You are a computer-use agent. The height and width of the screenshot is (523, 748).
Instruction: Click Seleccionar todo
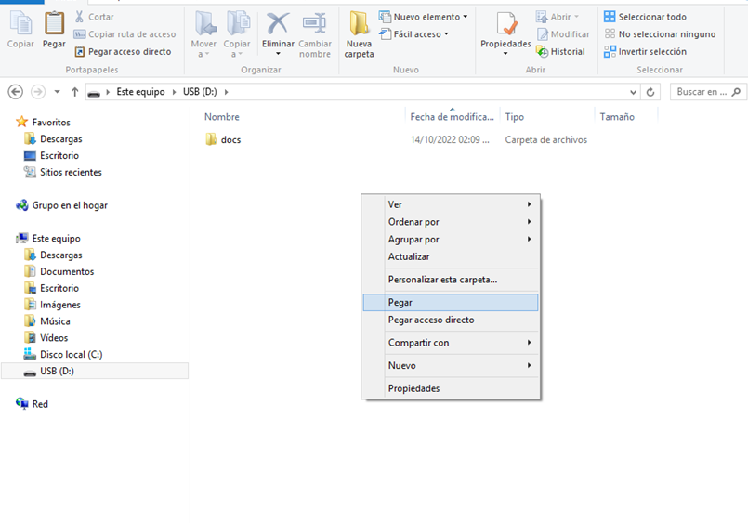click(x=645, y=17)
